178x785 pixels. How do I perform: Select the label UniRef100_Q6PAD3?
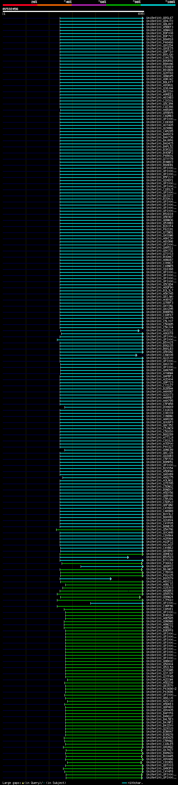coord(160,707)
